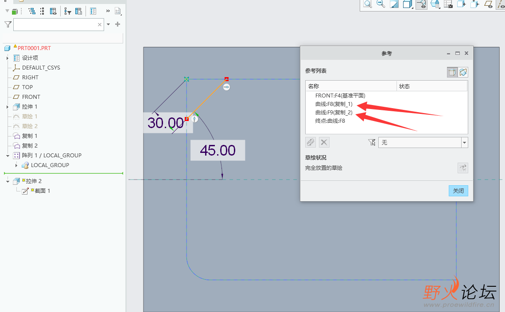Click the 关闭 button

458,191
